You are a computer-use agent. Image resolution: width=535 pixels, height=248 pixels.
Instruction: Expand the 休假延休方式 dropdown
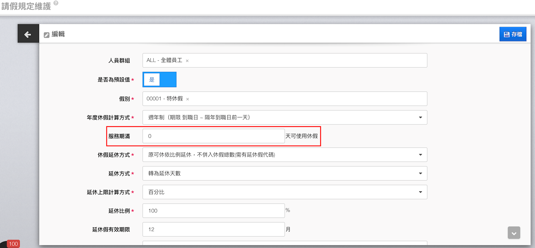(x=285, y=155)
